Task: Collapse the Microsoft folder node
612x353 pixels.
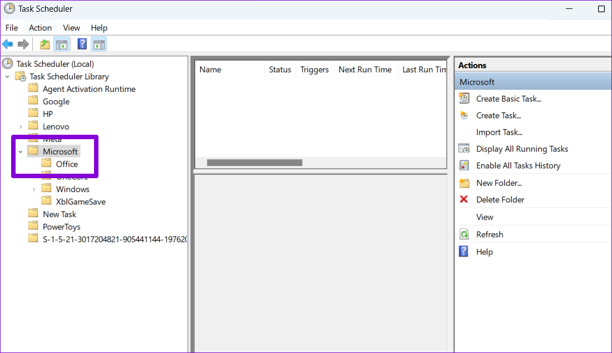Action: coord(21,151)
